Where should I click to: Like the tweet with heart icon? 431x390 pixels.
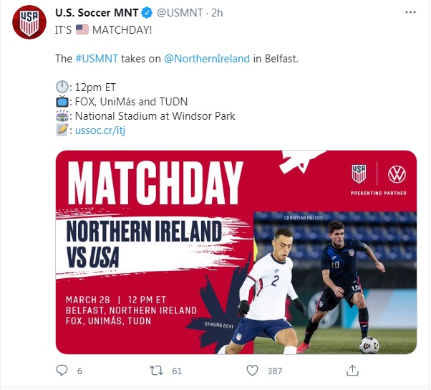point(252,370)
